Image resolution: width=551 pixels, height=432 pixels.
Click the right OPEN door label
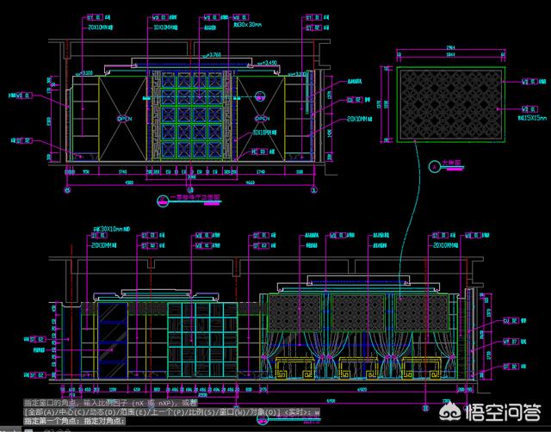[x=262, y=119]
